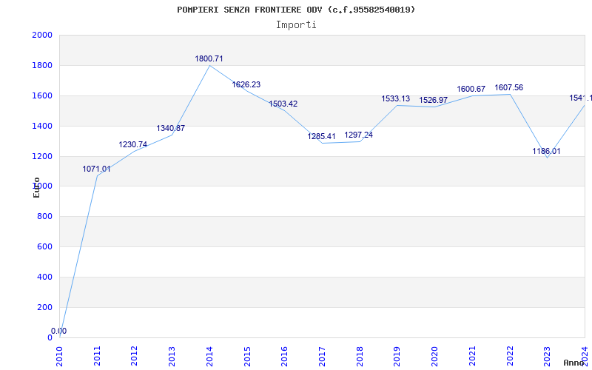The image size is (592, 370).
Task: Click the 1800.71 data label
Action: [x=209, y=59]
